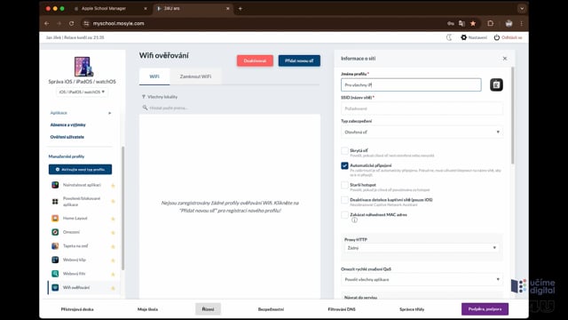Open the Webový filtr profile icon
Screen dimensions: 568x320
(x=55, y=274)
